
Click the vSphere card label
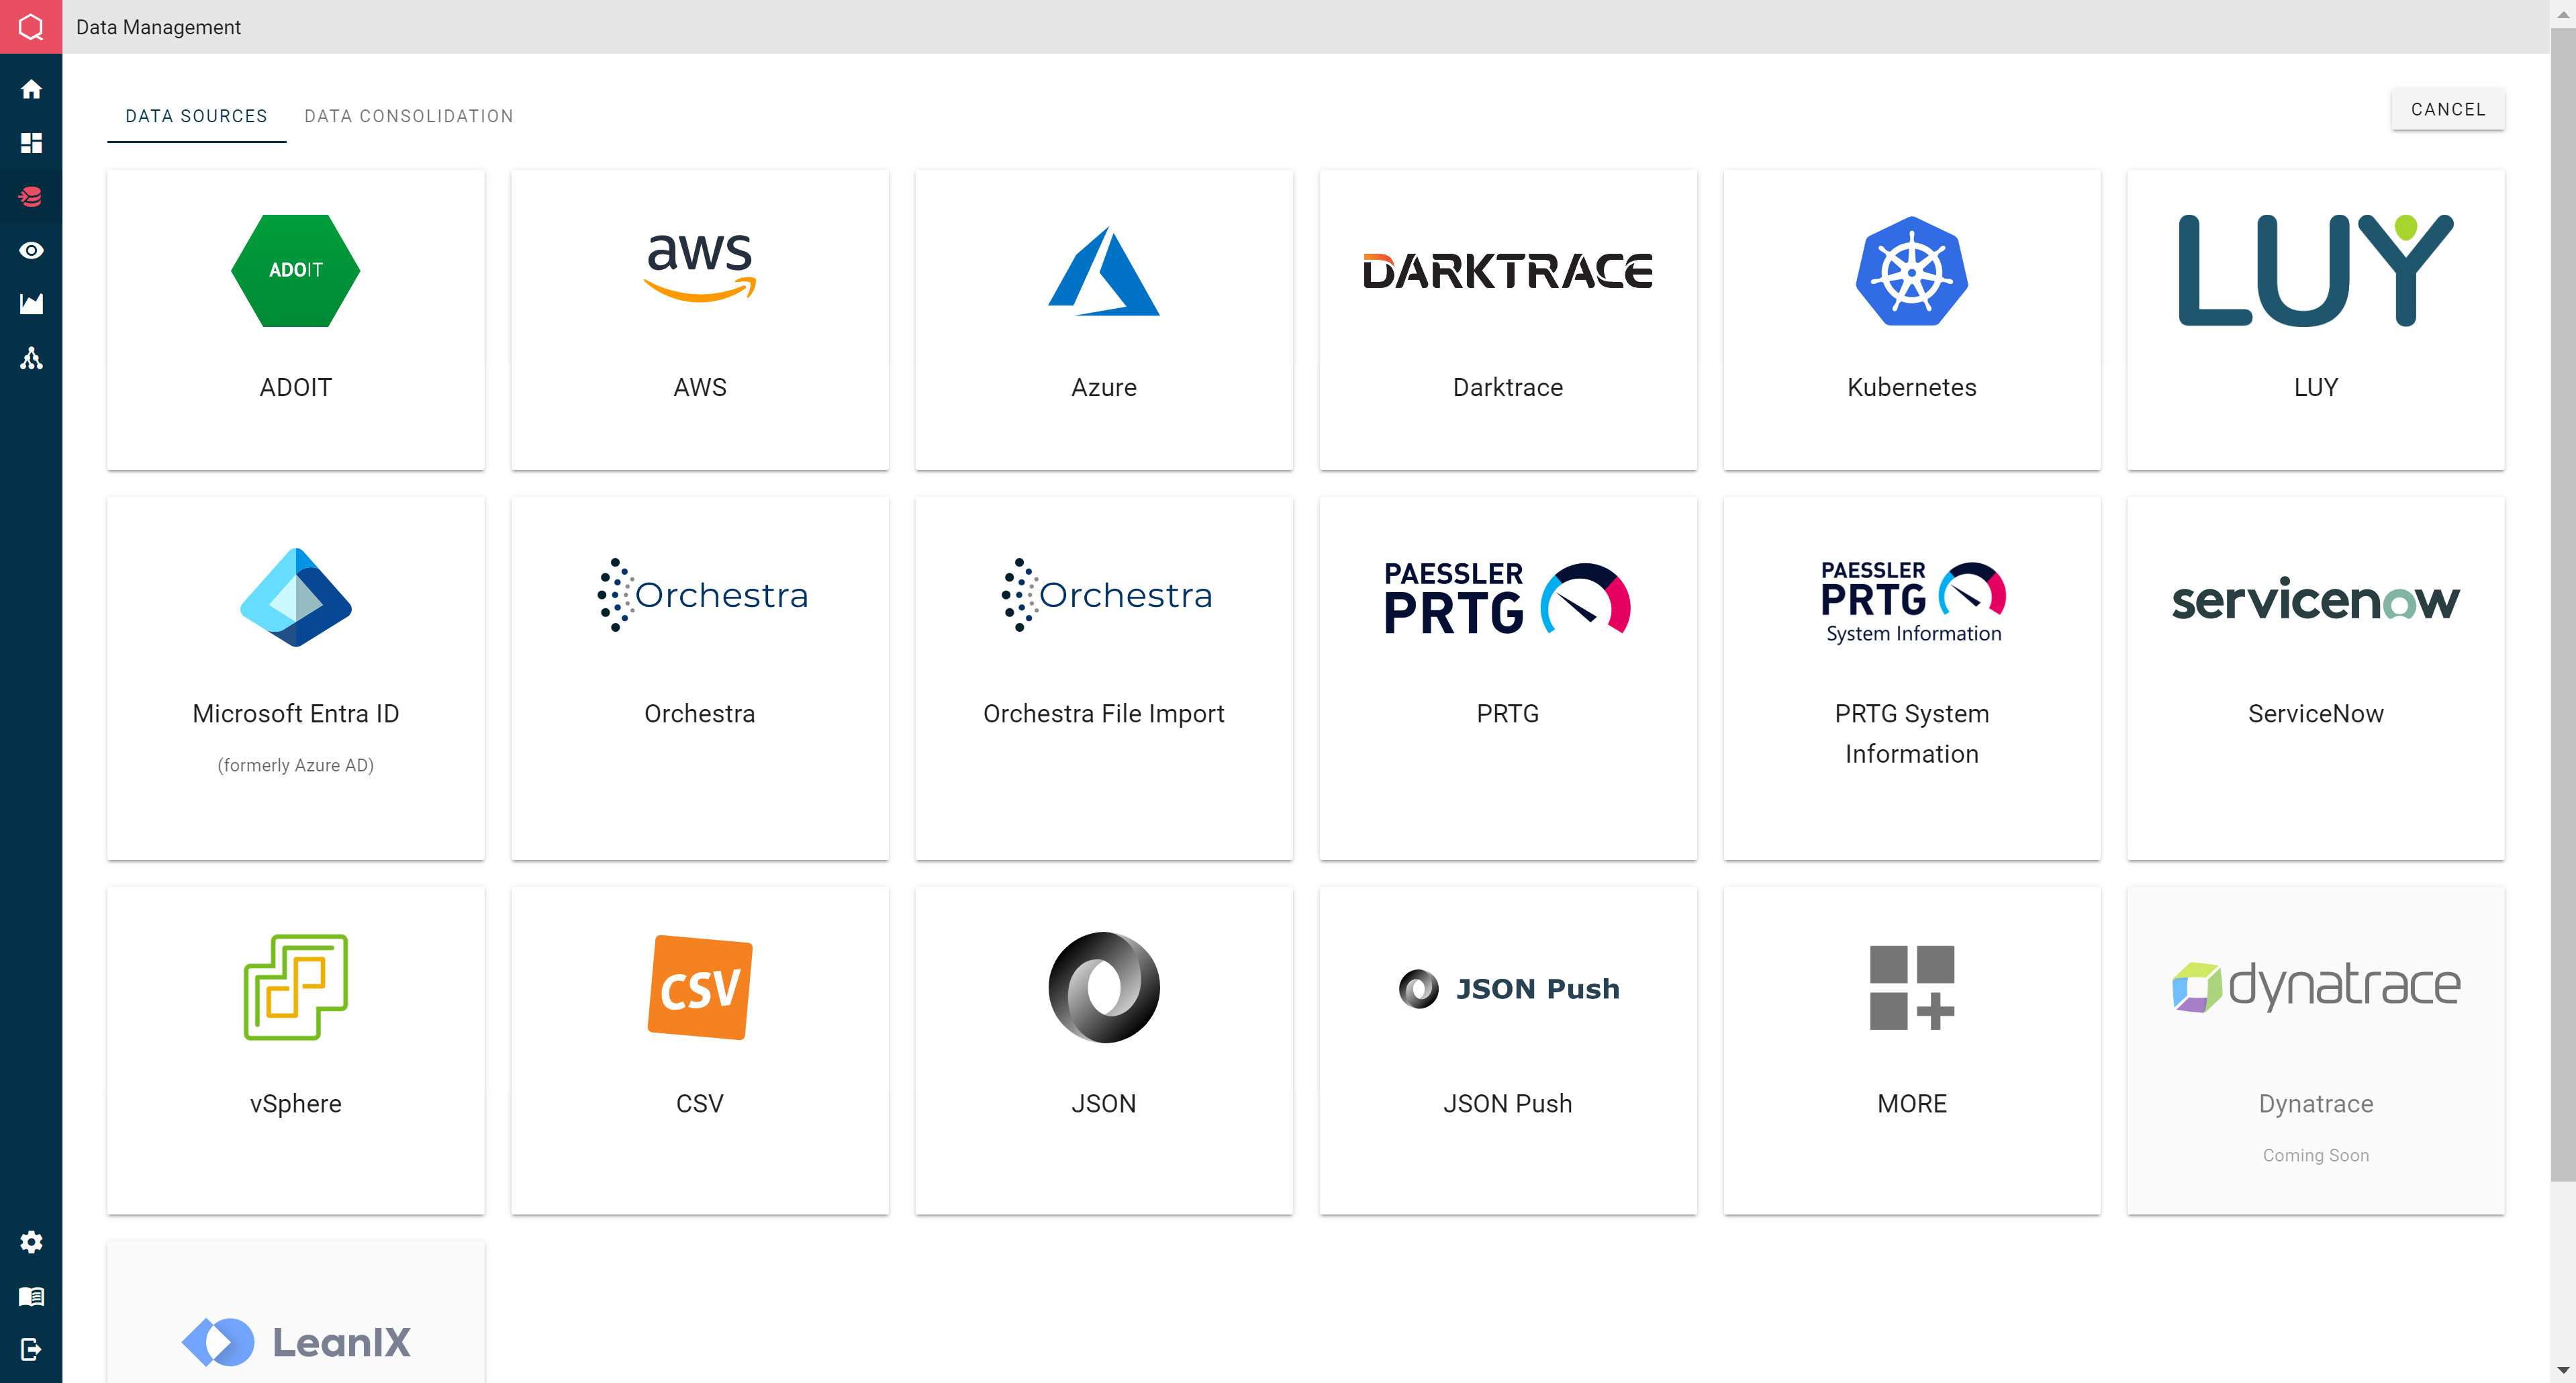coord(296,1104)
